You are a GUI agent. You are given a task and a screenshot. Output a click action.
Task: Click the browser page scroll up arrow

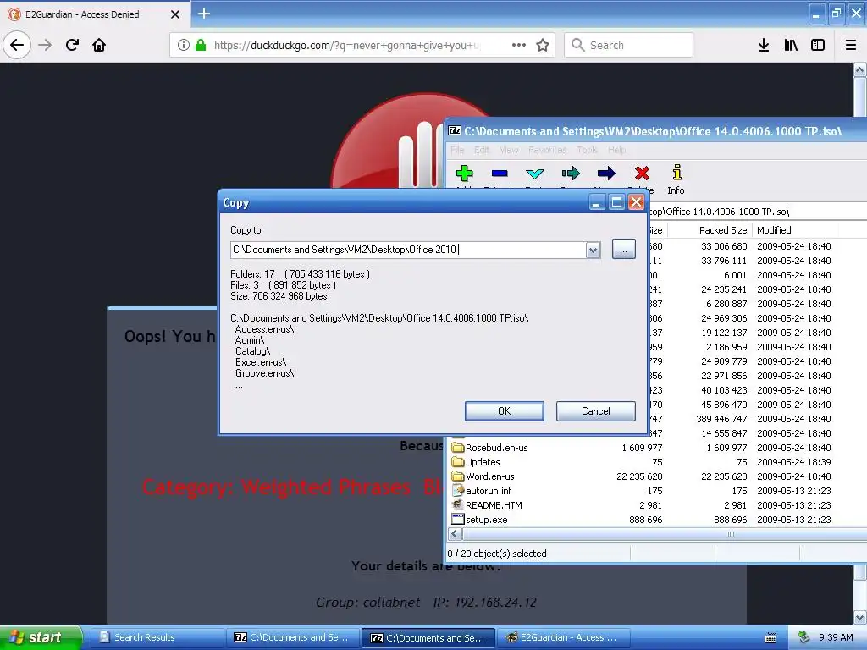(859, 69)
